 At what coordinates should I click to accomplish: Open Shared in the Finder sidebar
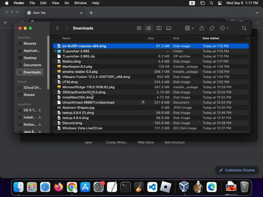point(30,95)
